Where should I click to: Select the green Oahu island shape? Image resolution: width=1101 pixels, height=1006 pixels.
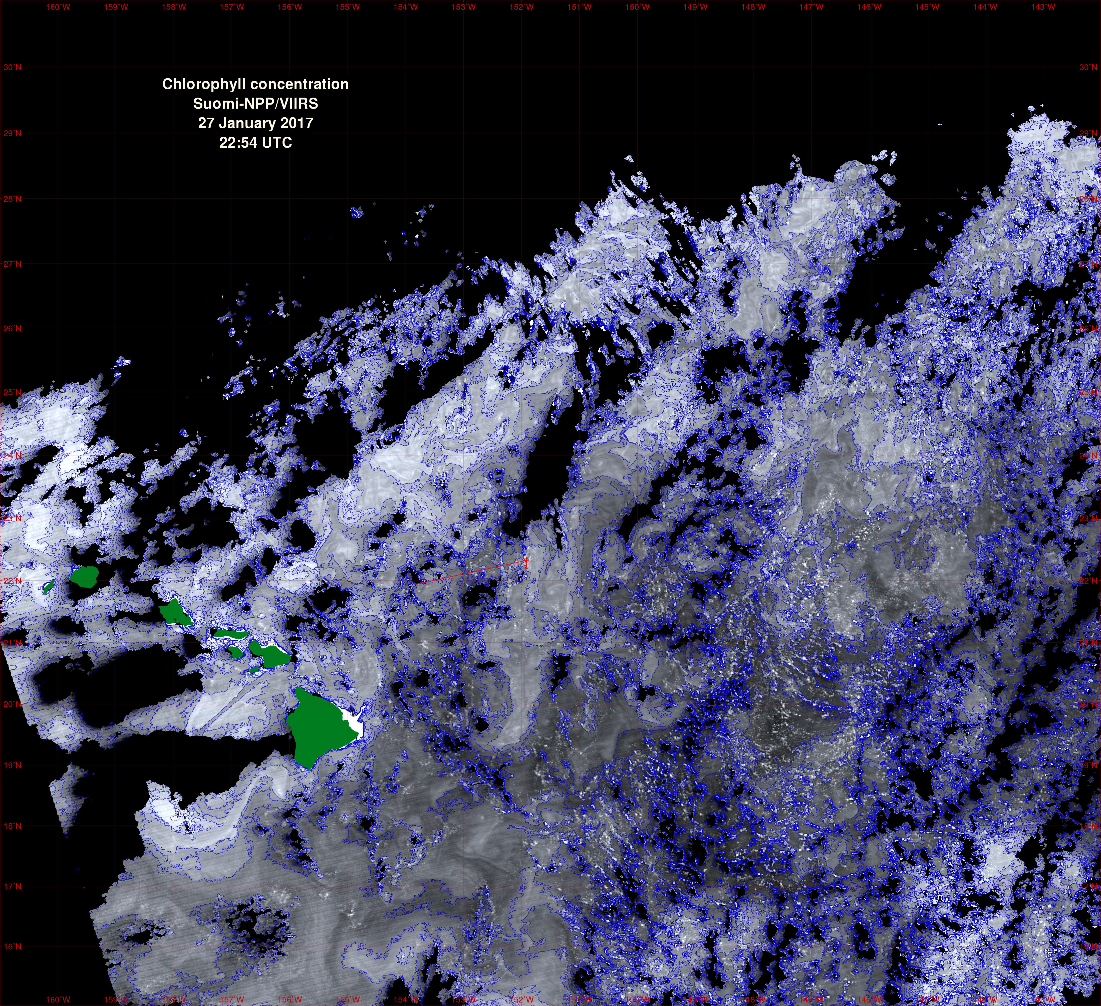click(176, 613)
